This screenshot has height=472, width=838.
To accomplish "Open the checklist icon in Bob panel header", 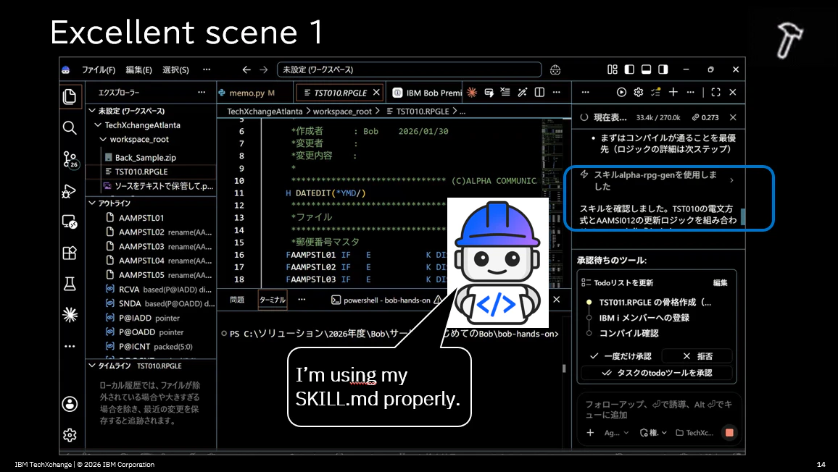I will pos(656,93).
